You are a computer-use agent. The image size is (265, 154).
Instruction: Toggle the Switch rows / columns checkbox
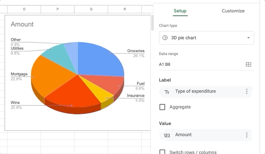162,152
